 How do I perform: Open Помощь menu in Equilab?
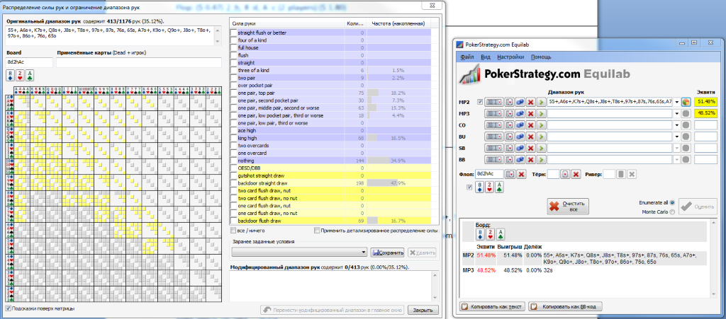pos(541,57)
